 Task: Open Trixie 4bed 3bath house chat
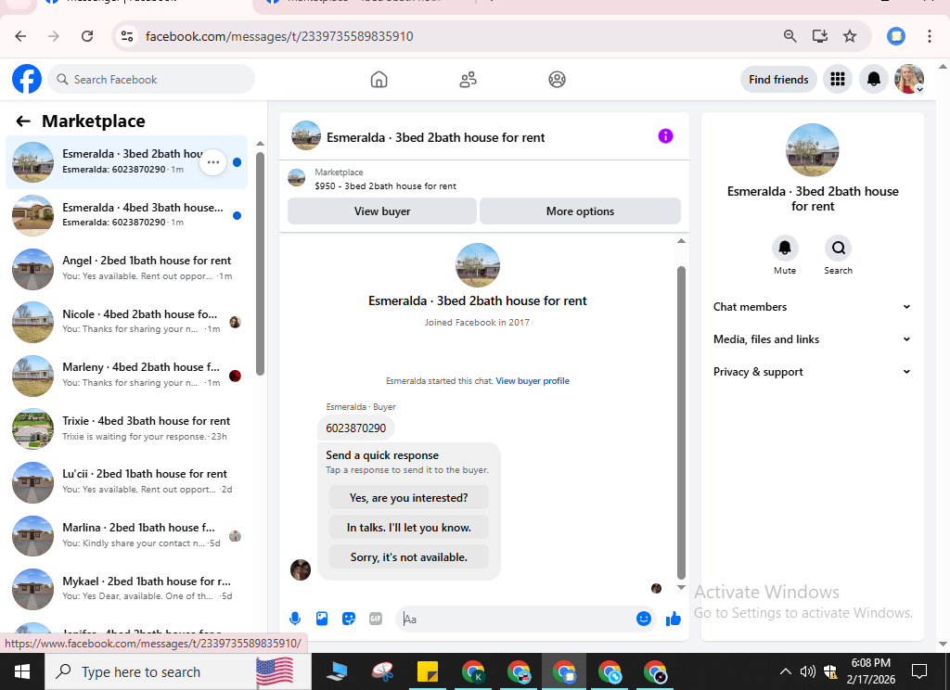[126, 428]
